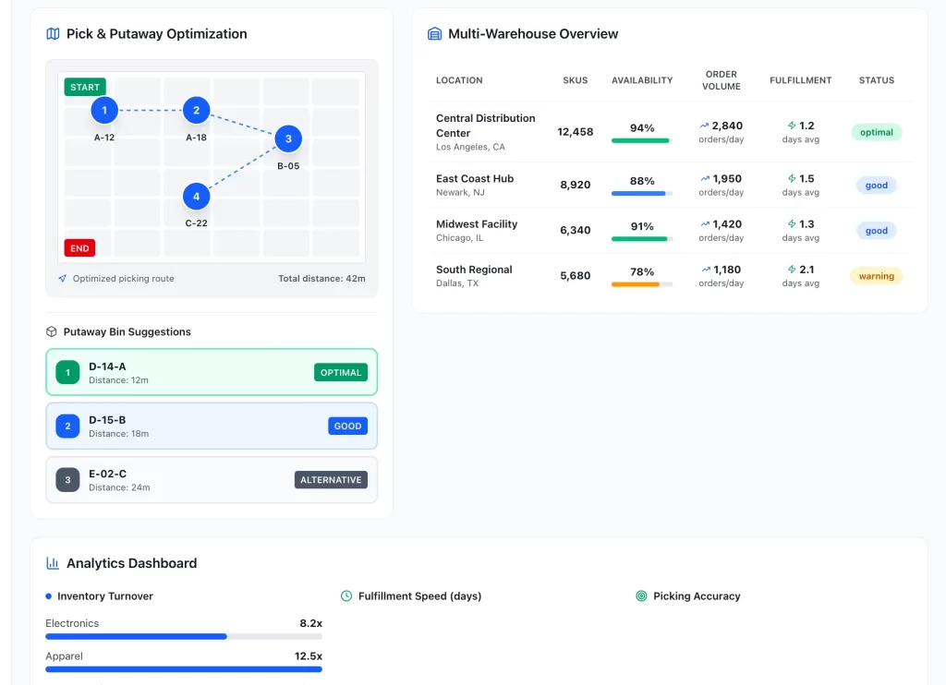Image resolution: width=946 pixels, height=685 pixels.
Task: Click the green START marker on the map
Action: click(x=85, y=87)
